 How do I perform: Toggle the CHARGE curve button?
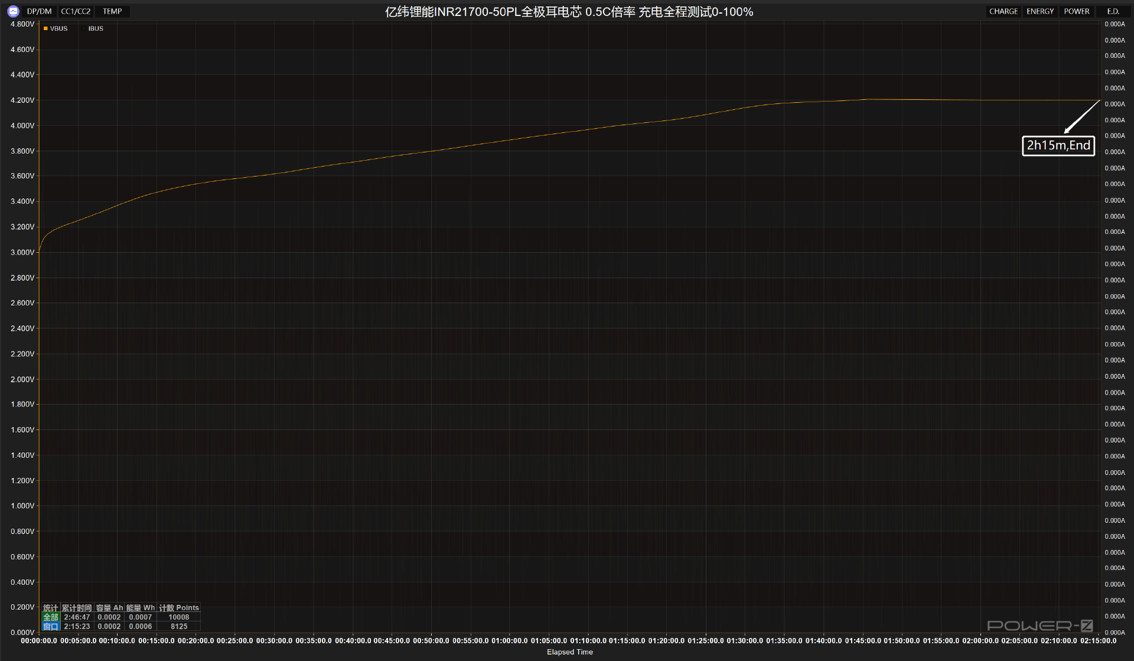click(x=1003, y=11)
